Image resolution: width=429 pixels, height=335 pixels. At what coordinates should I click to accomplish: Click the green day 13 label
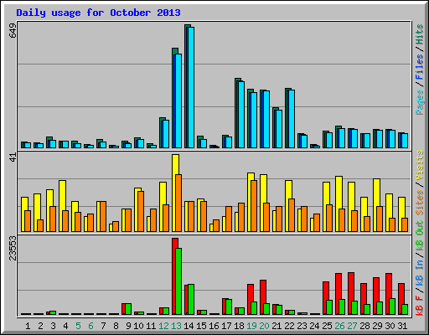coord(176,326)
